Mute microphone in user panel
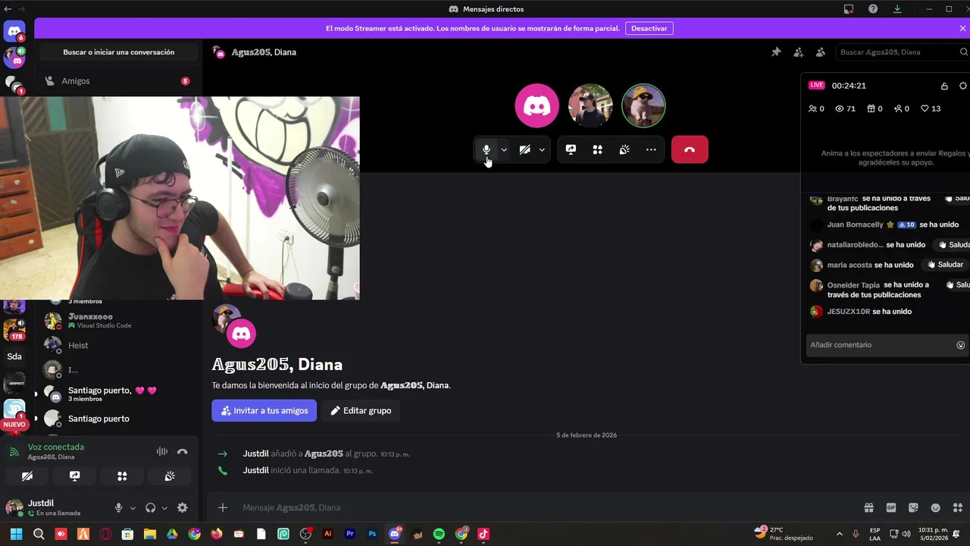Viewport: 970px width, 546px height. point(118,508)
